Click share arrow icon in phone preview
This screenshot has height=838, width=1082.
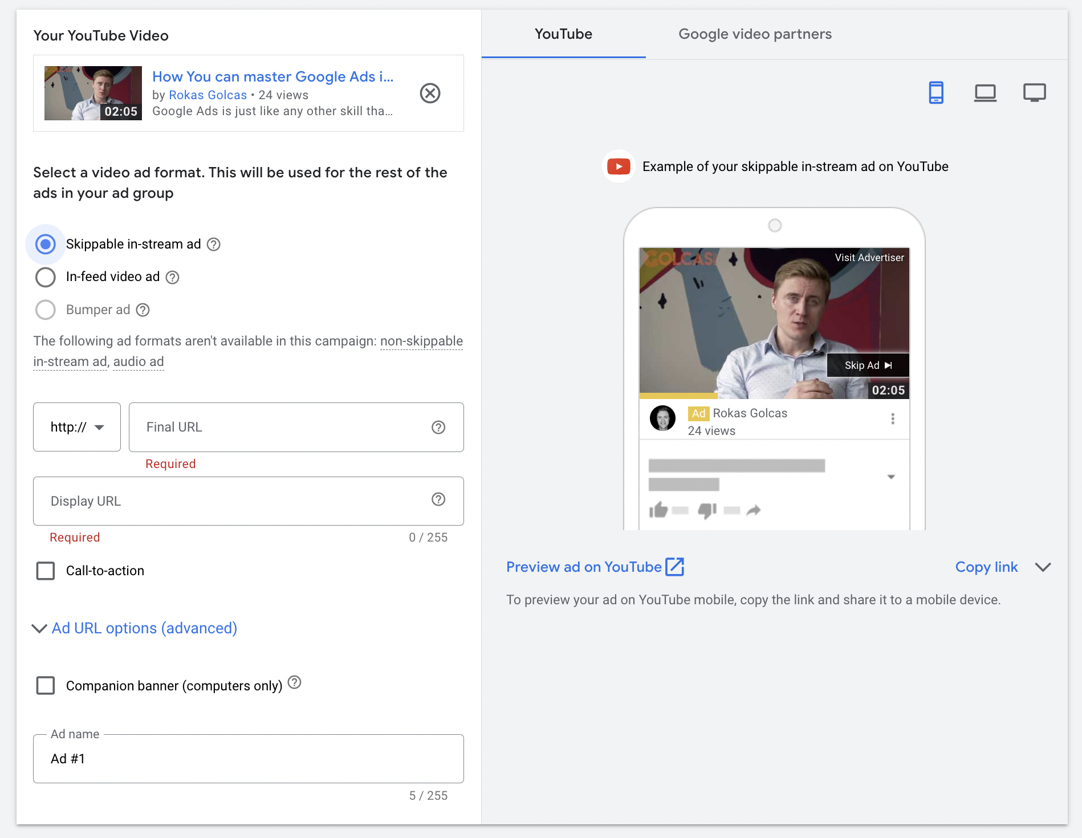(x=754, y=510)
